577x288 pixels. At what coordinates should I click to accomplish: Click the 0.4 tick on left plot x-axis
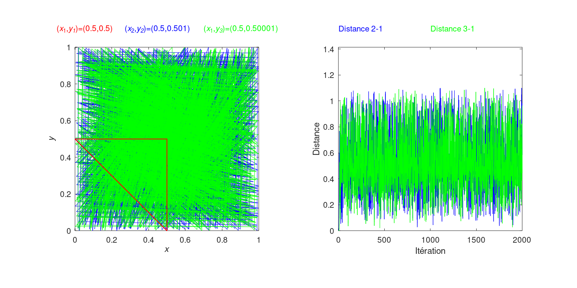tap(148, 240)
